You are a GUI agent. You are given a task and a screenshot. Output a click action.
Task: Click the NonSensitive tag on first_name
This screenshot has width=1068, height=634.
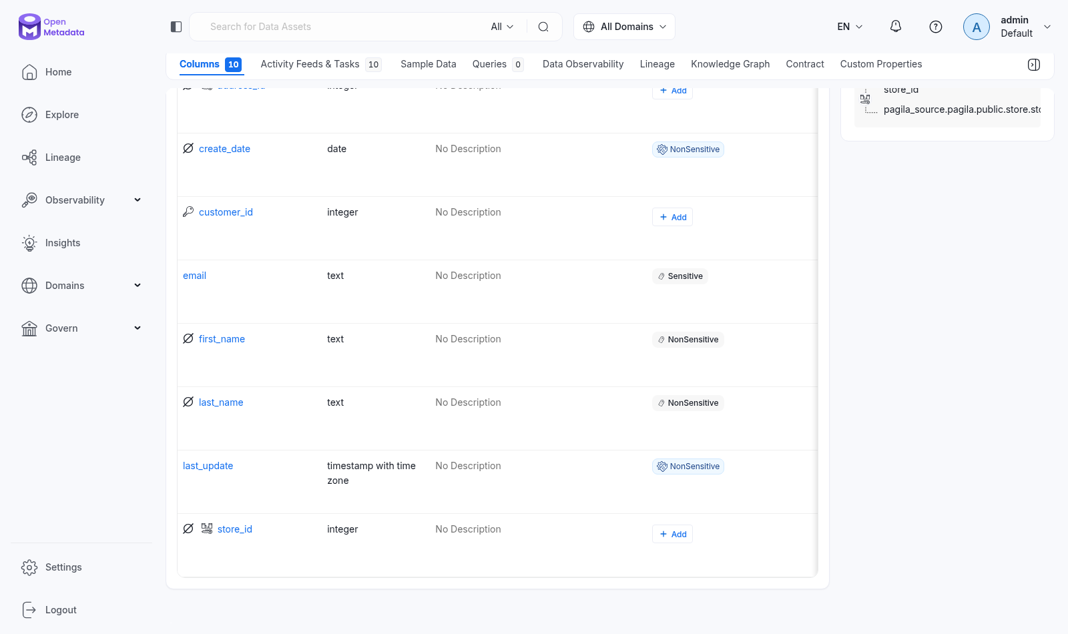pos(688,340)
